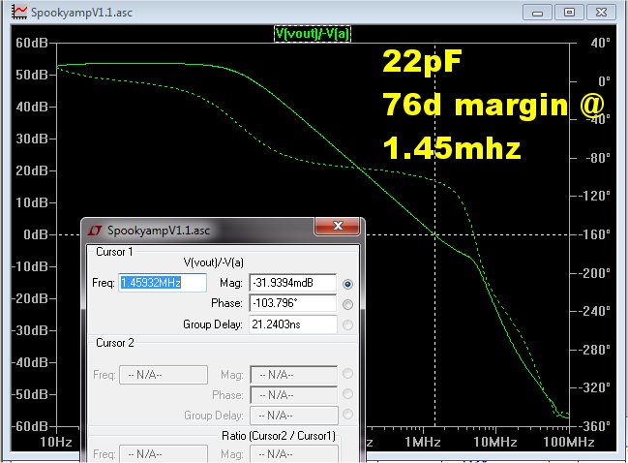The image size is (628, 463).
Task: Select Cursor 2 Group Delay radio button
Action: 347,415
